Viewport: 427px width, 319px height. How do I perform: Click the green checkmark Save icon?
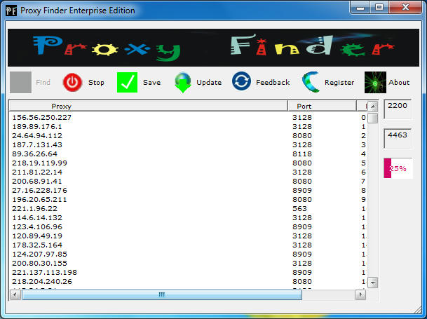click(x=127, y=82)
